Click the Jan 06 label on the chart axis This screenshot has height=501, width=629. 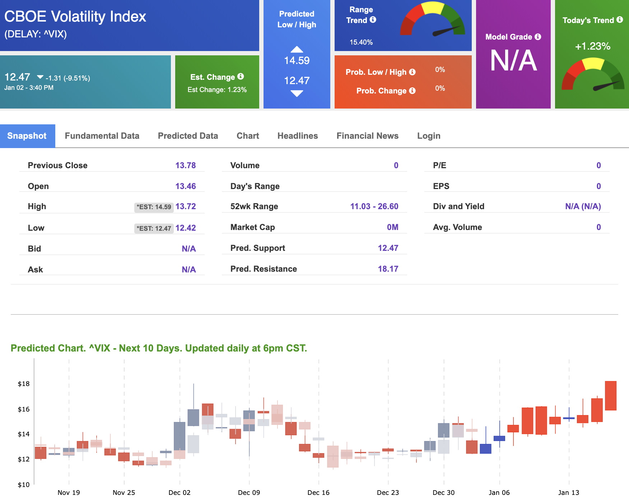pyautogui.click(x=499, y=493)
